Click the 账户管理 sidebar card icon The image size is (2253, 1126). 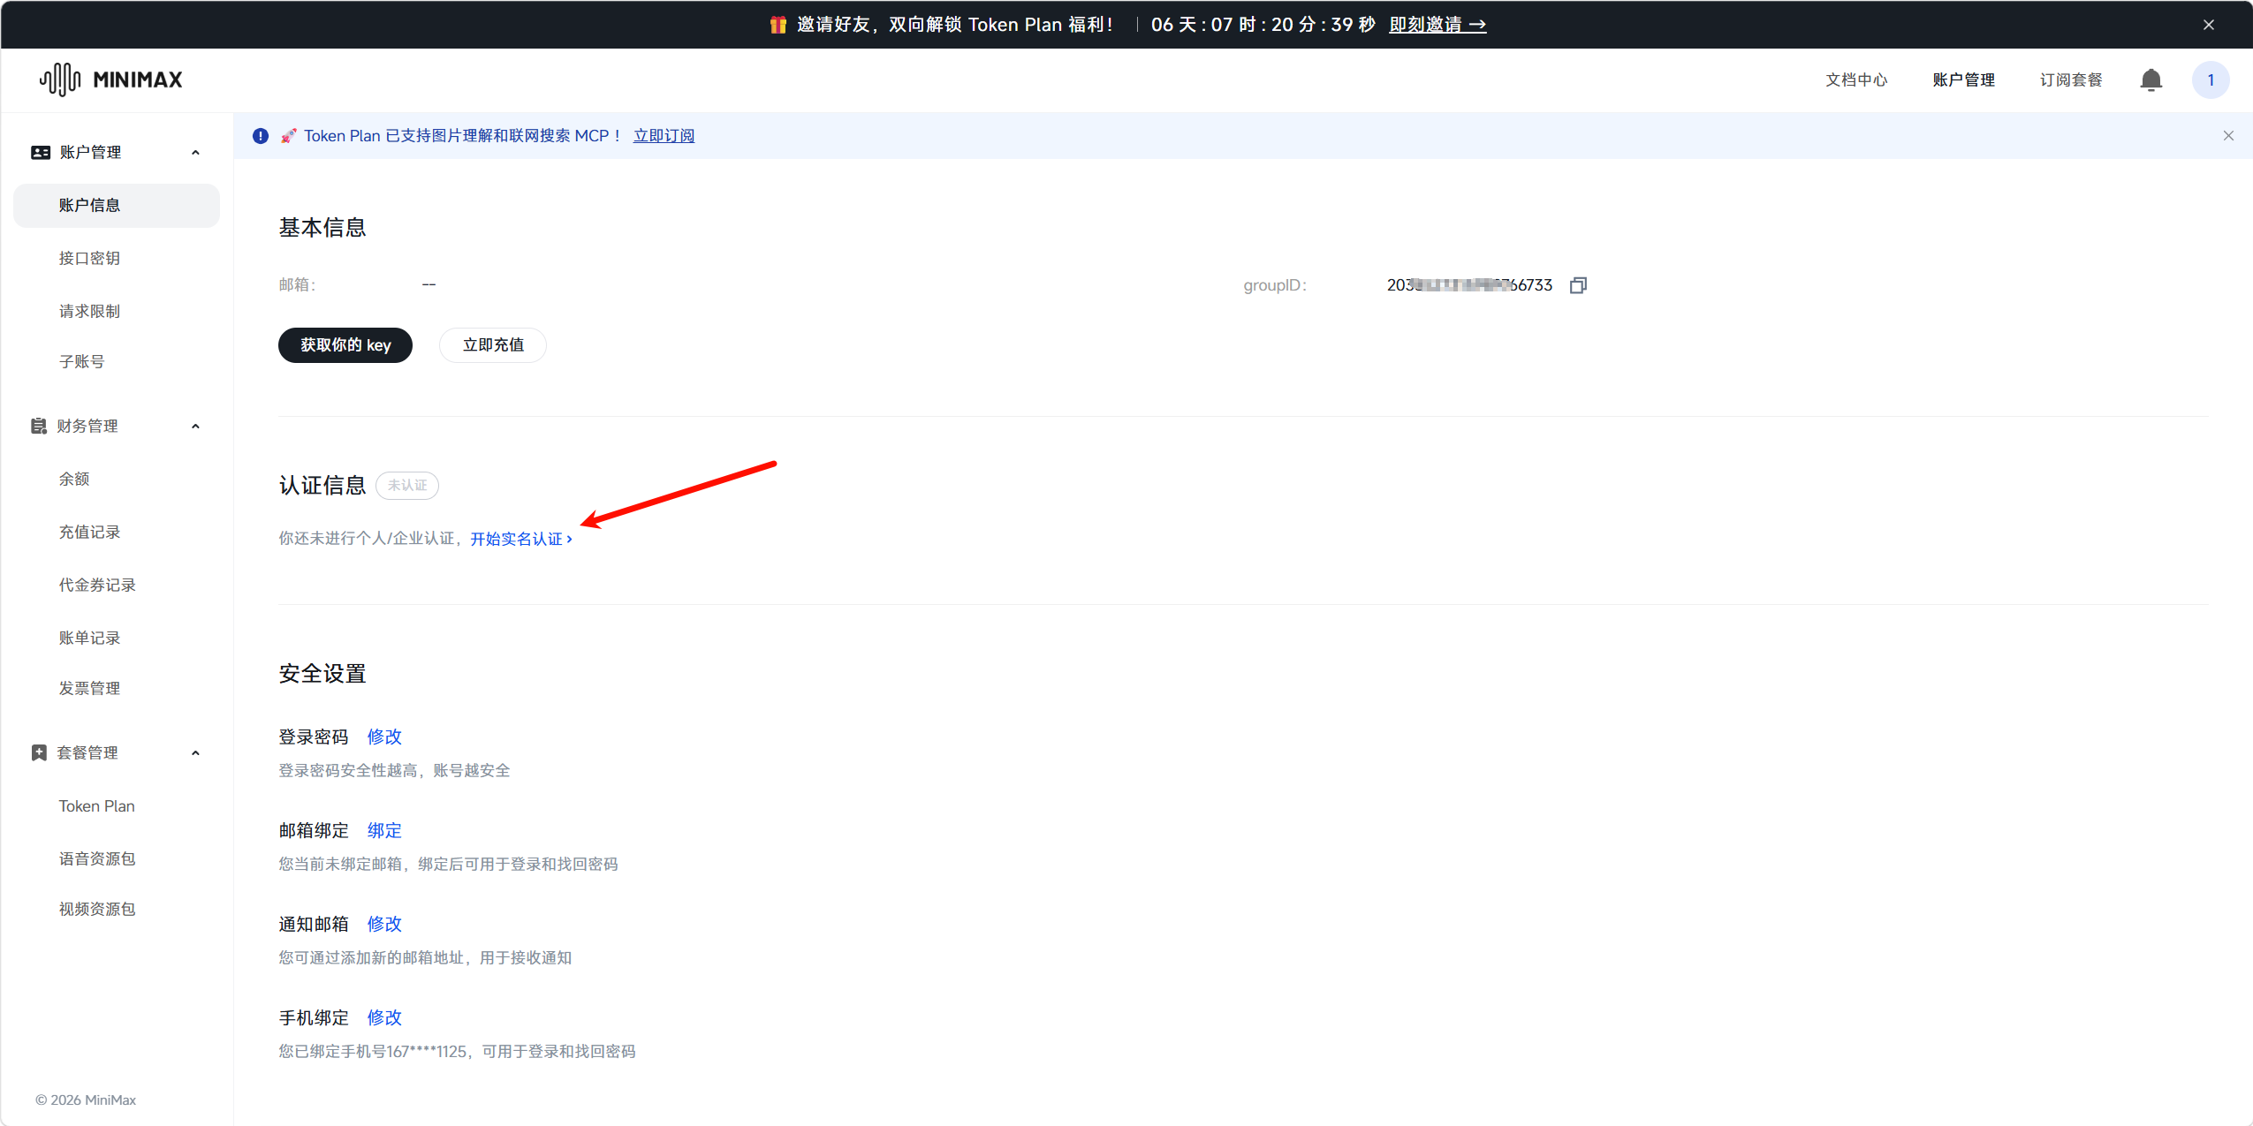pos(41,153)
